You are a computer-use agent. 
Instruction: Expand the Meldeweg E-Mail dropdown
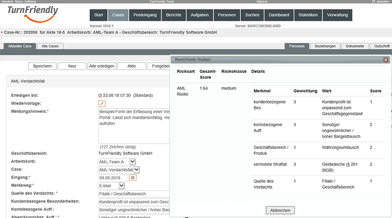pyautogui.click(x=121, y=186)
